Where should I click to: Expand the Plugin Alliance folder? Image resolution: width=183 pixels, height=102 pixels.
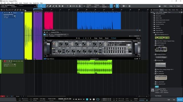click(153, 33)
